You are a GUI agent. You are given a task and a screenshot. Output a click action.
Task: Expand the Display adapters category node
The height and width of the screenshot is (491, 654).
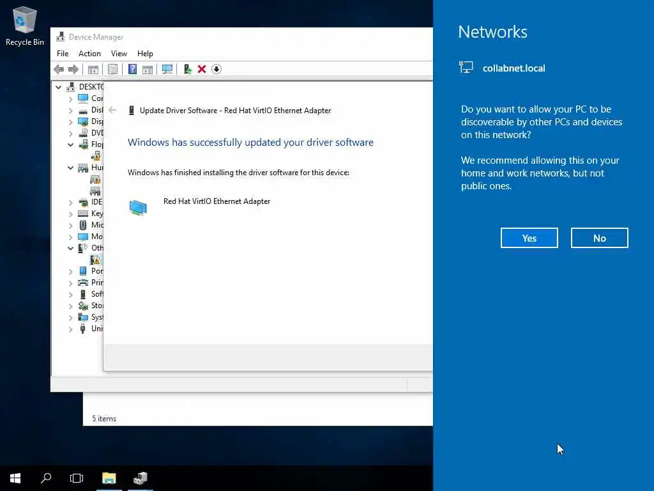[x=70, y=122]
